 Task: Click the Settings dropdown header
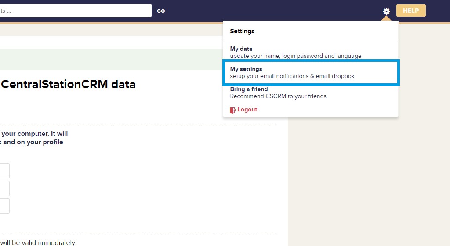(x=242, y=31)
